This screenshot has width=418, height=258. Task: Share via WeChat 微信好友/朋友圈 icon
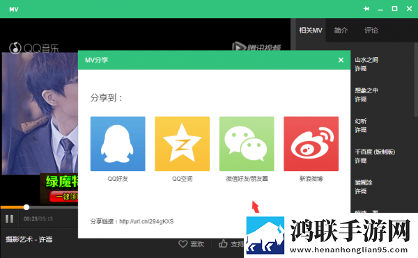(x=247, y=144)
